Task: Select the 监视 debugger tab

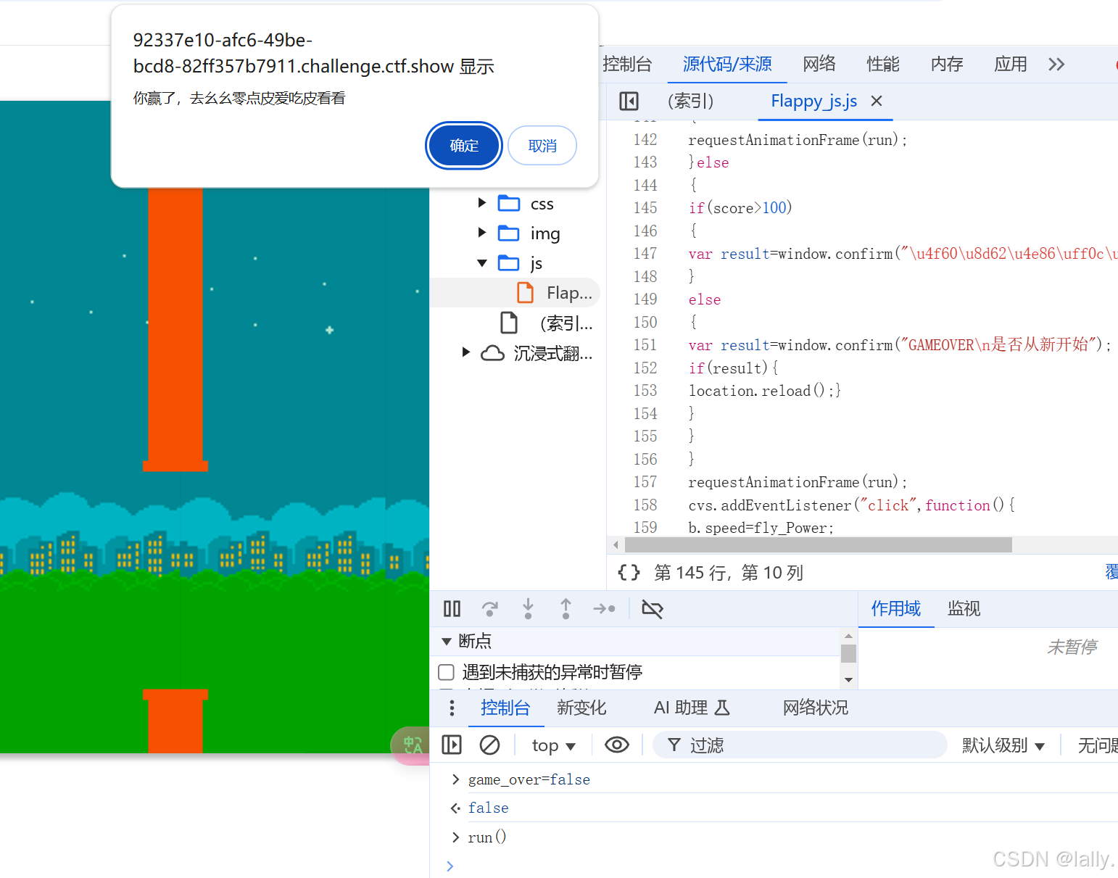Action: [964, 608]
